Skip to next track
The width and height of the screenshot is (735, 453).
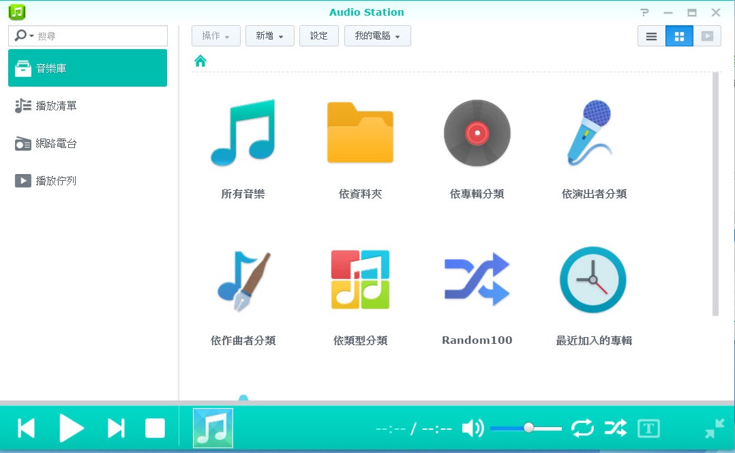pos(116,428)
